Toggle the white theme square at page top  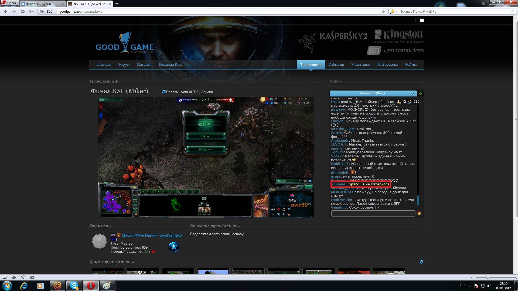(x=422, y=20)
